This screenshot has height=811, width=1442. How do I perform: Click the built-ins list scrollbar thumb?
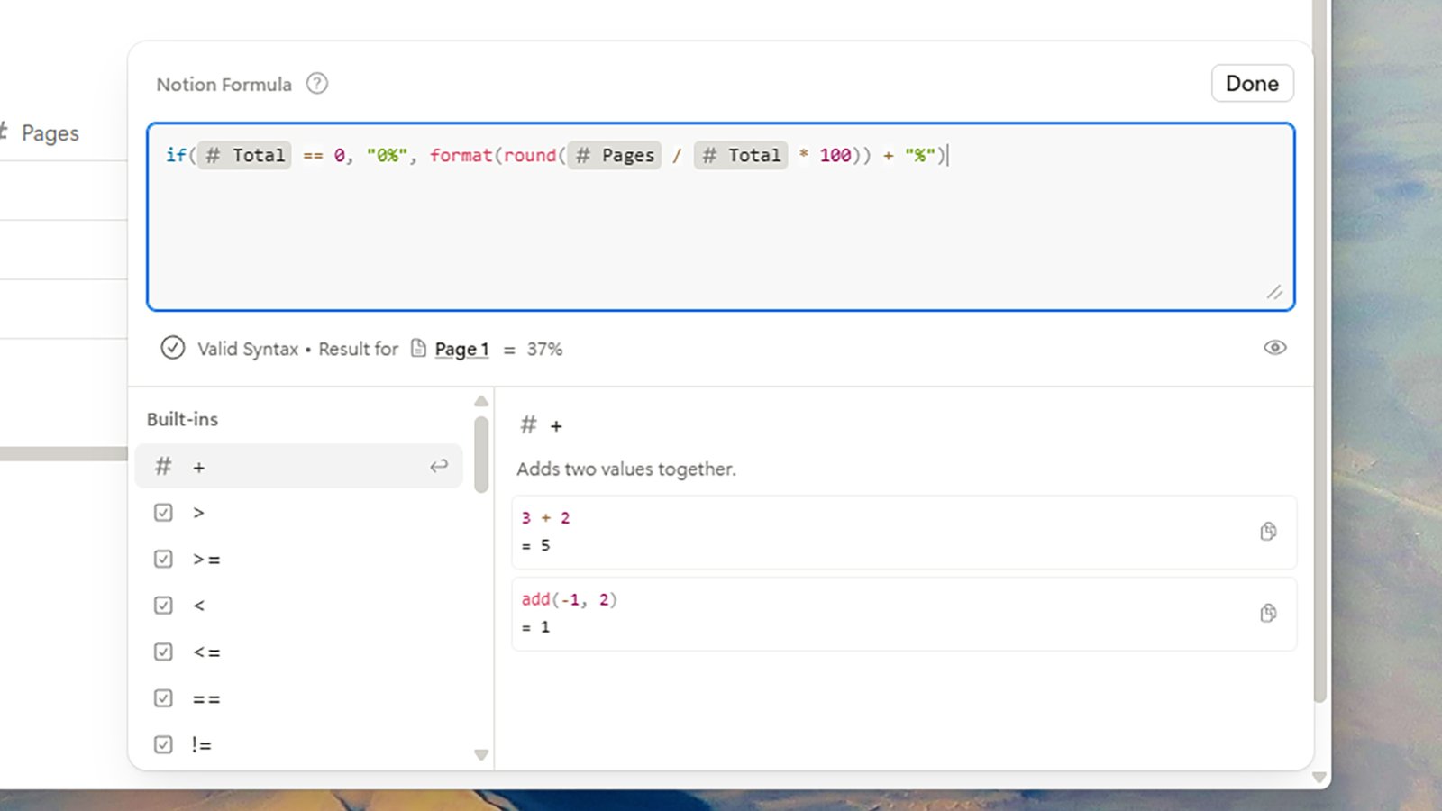(481, 454)
